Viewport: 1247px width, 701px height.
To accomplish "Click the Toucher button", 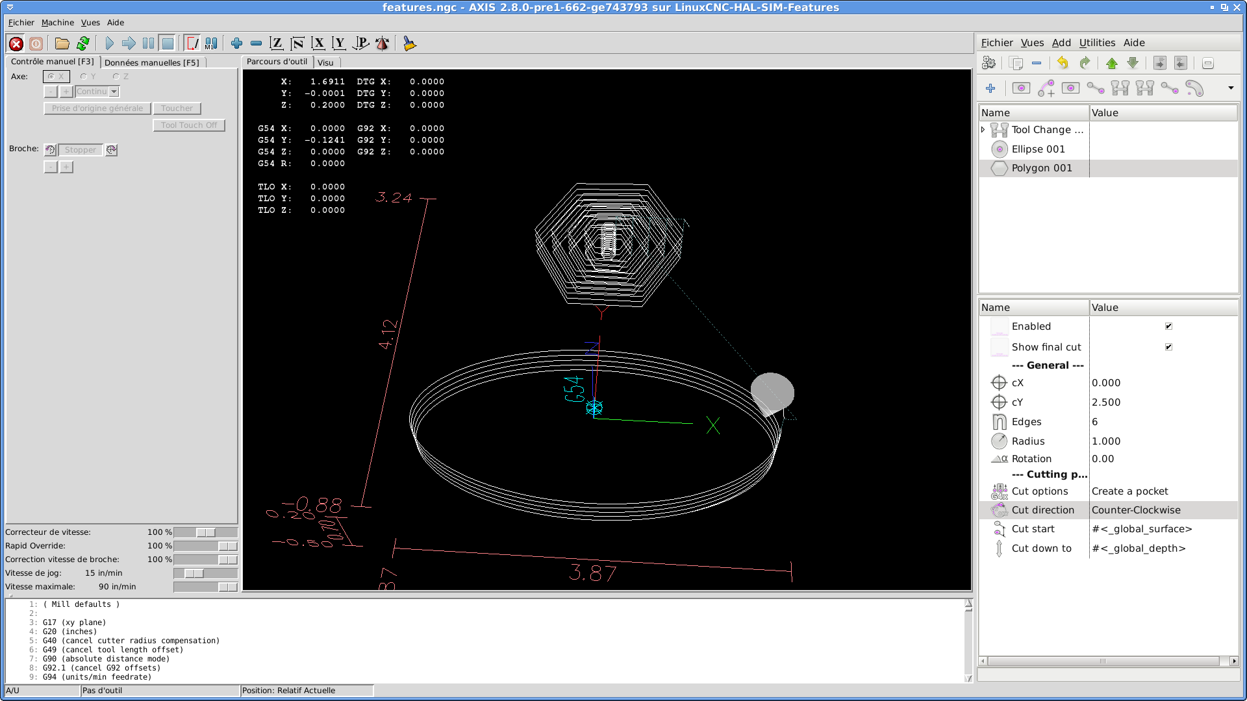I will coord(177,108).
